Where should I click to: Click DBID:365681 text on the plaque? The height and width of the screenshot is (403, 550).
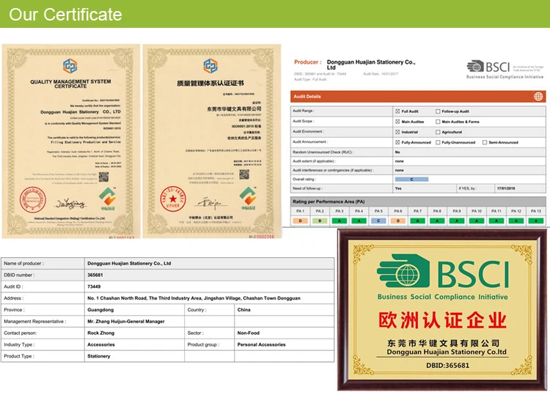click(x=447, y=366)
